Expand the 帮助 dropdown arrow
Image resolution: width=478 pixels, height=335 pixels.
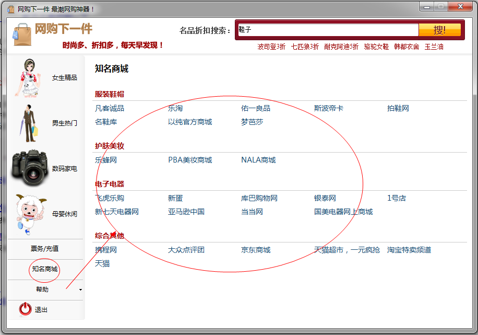(80, 290)
